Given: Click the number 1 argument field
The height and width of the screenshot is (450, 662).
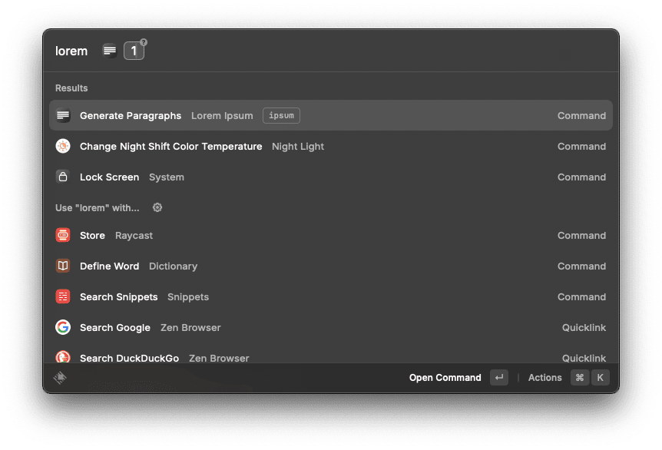Looking at the screenshot, I should click(x=134, y=51).
